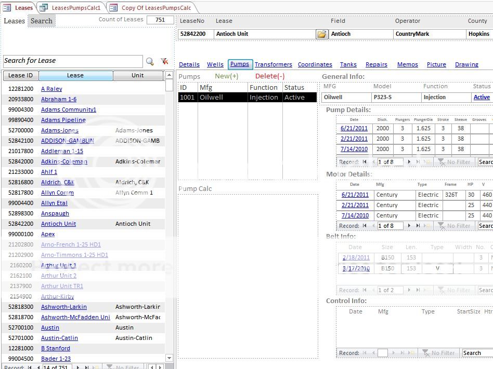Click the clear filter icon next to search magnifier
This screenshot has width=493, height=369.
[x=164, y=61]
